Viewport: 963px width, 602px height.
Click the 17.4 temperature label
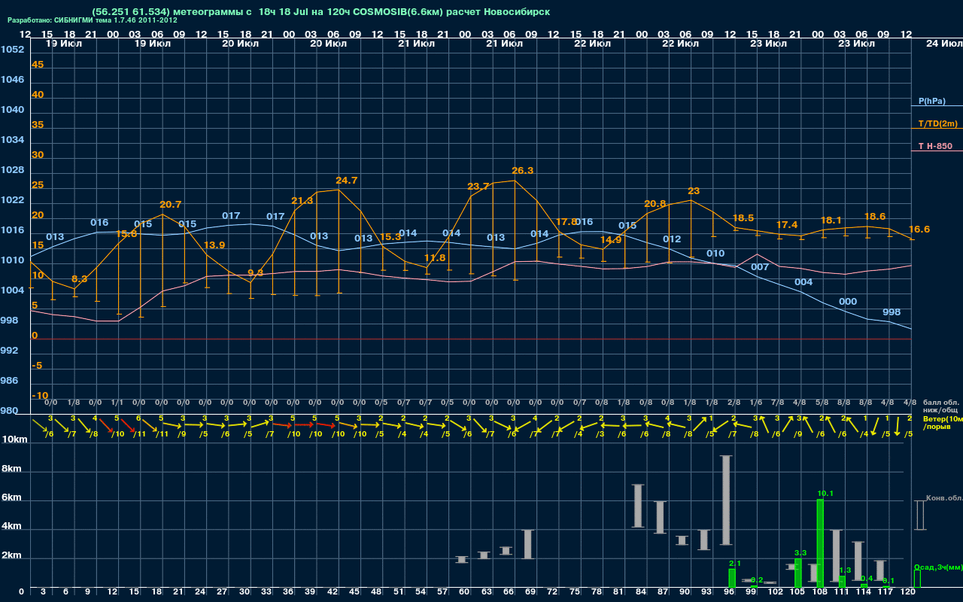[x=787, y=225]
